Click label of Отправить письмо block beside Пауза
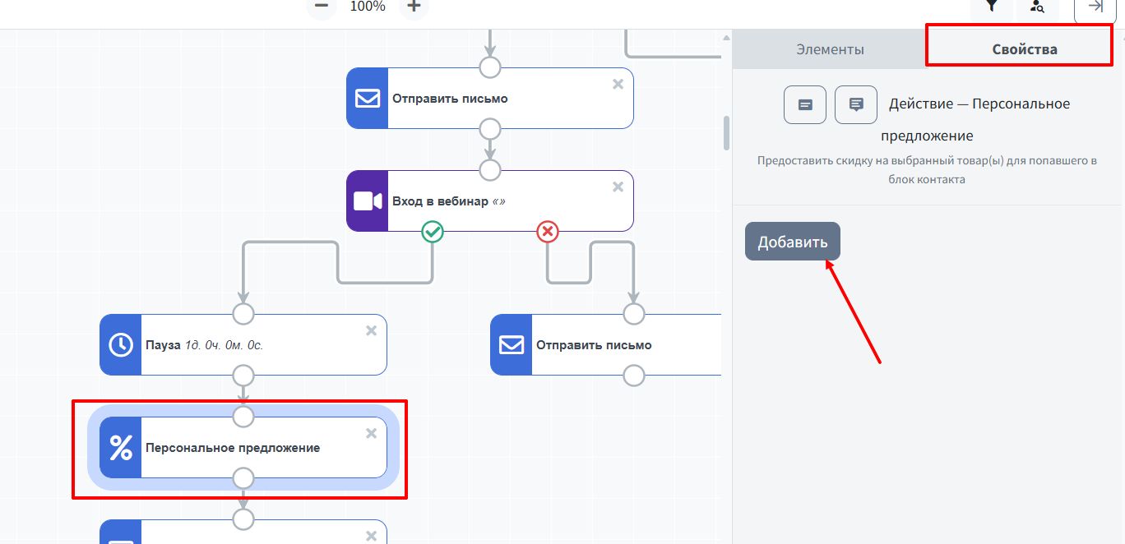 [594, 345]
